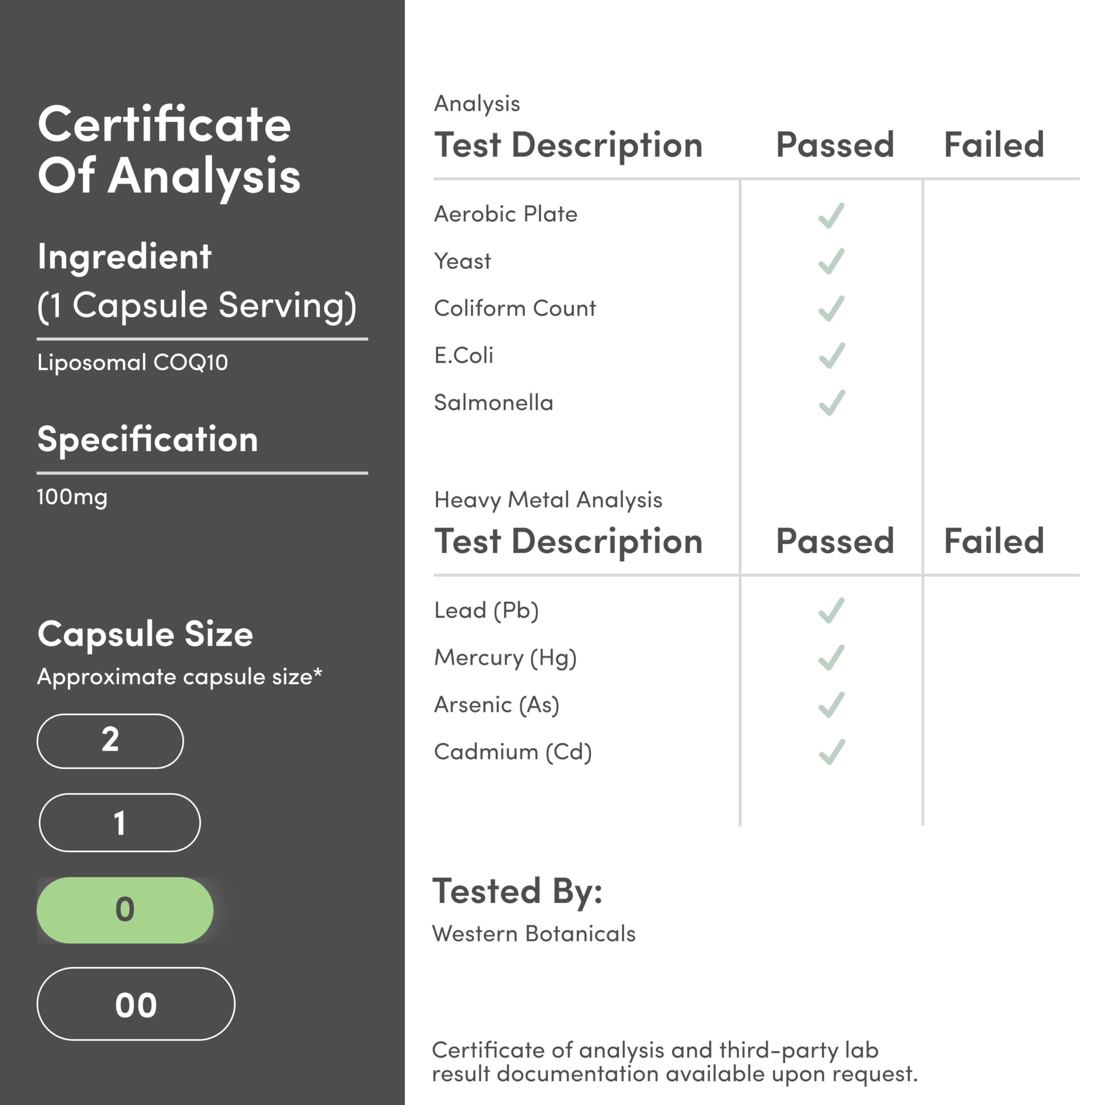Click the Liposomal COQ10 ingredient text

point(133,363)
